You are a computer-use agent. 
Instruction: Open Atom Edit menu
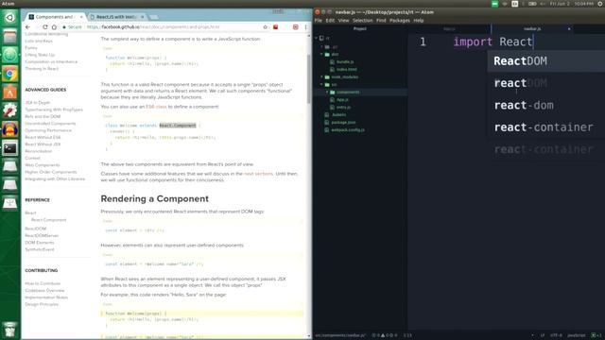click(x=330, y=21)
